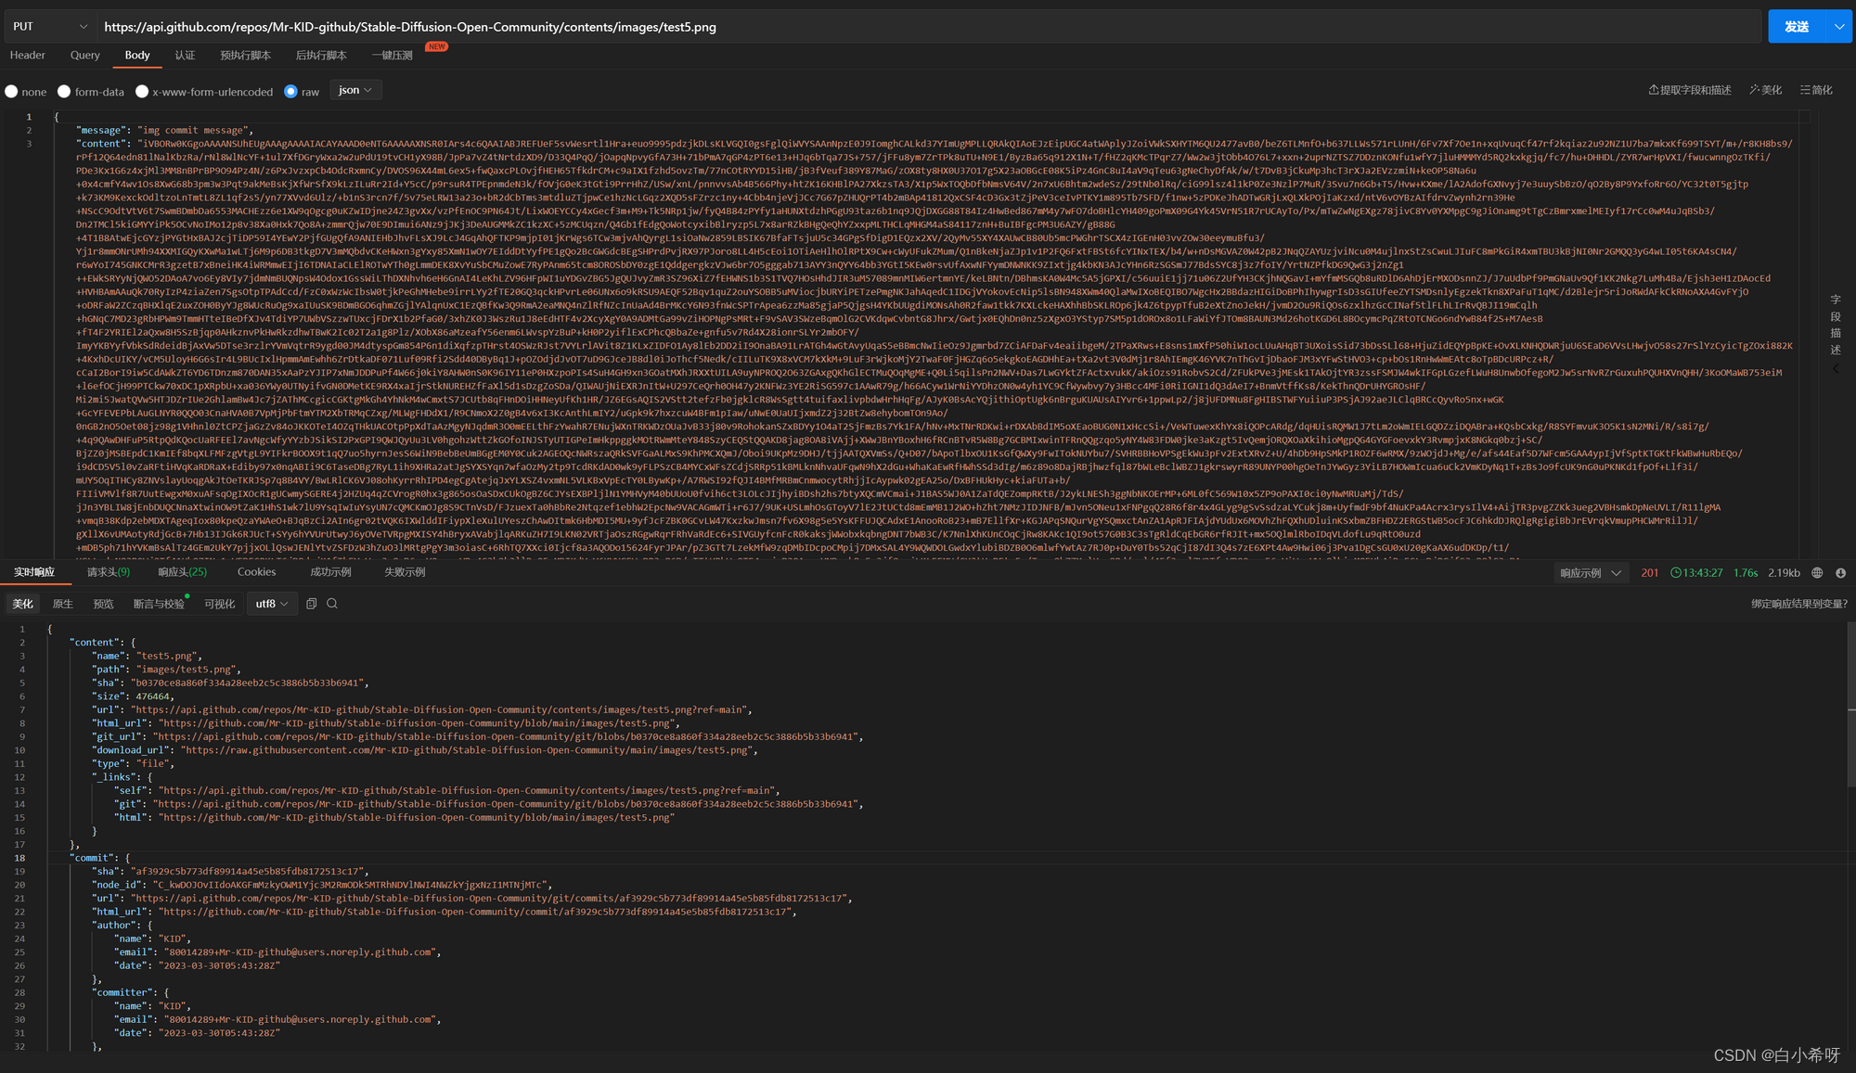1856x1073 pixels.
Task: Click the "size": 476464 value
Action: (x=152, y=696)
